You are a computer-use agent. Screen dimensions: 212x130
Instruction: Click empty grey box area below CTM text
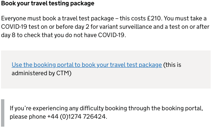click(106, 83)
